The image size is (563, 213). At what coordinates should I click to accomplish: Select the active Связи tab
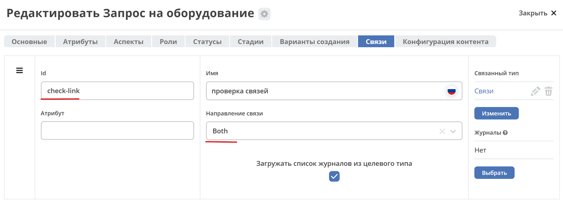(x=376, y=41)
